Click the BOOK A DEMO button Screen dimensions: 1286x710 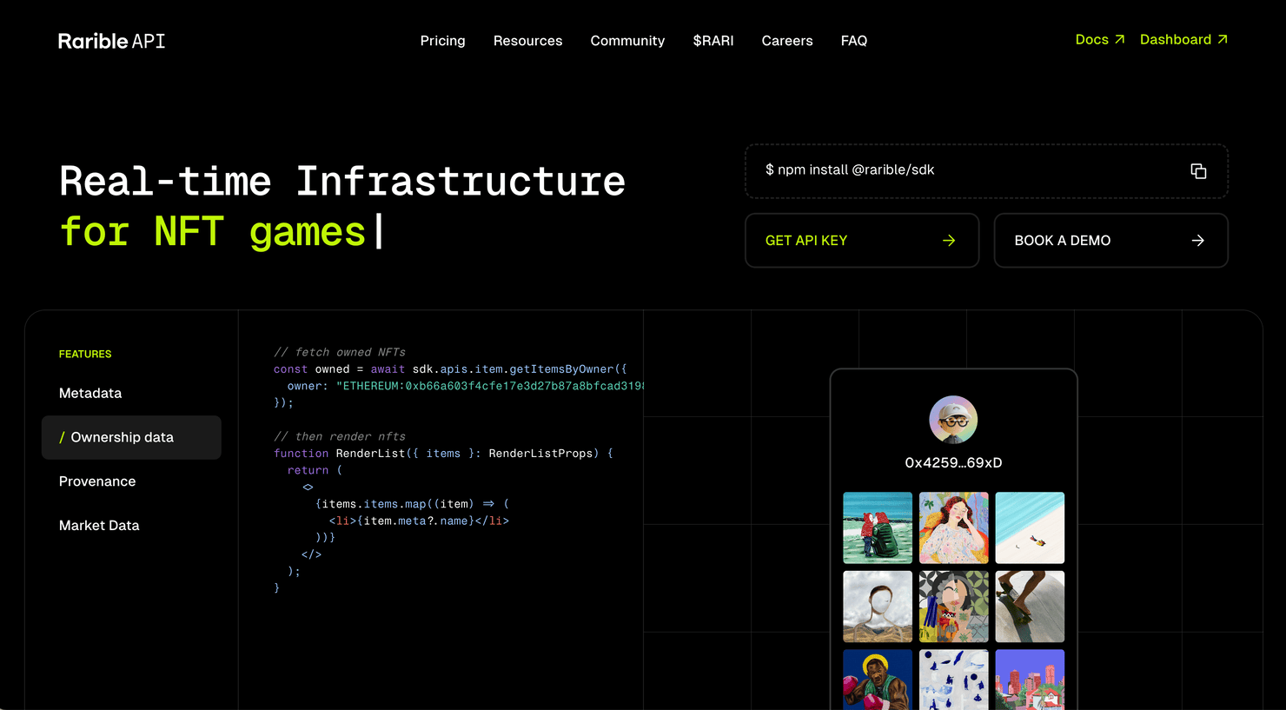pos(1110,241)
